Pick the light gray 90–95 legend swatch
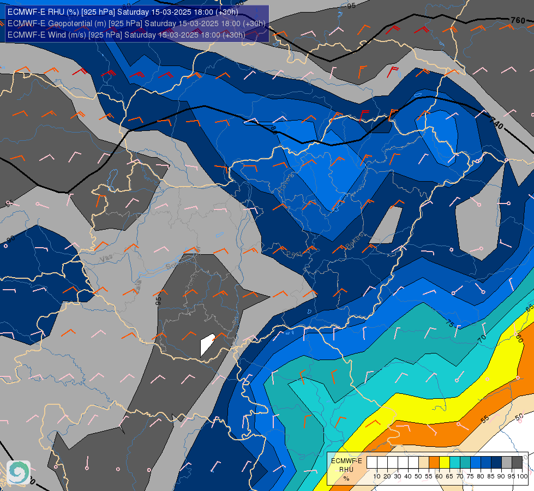534x491 pixels. tap(507, 463)
